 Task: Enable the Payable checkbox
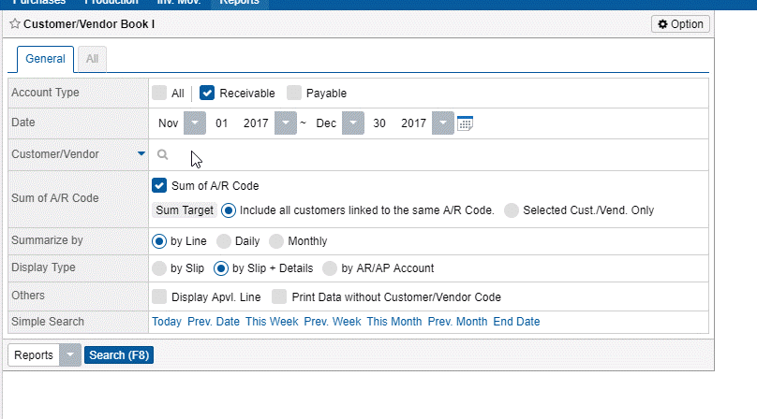click(294, 93)
